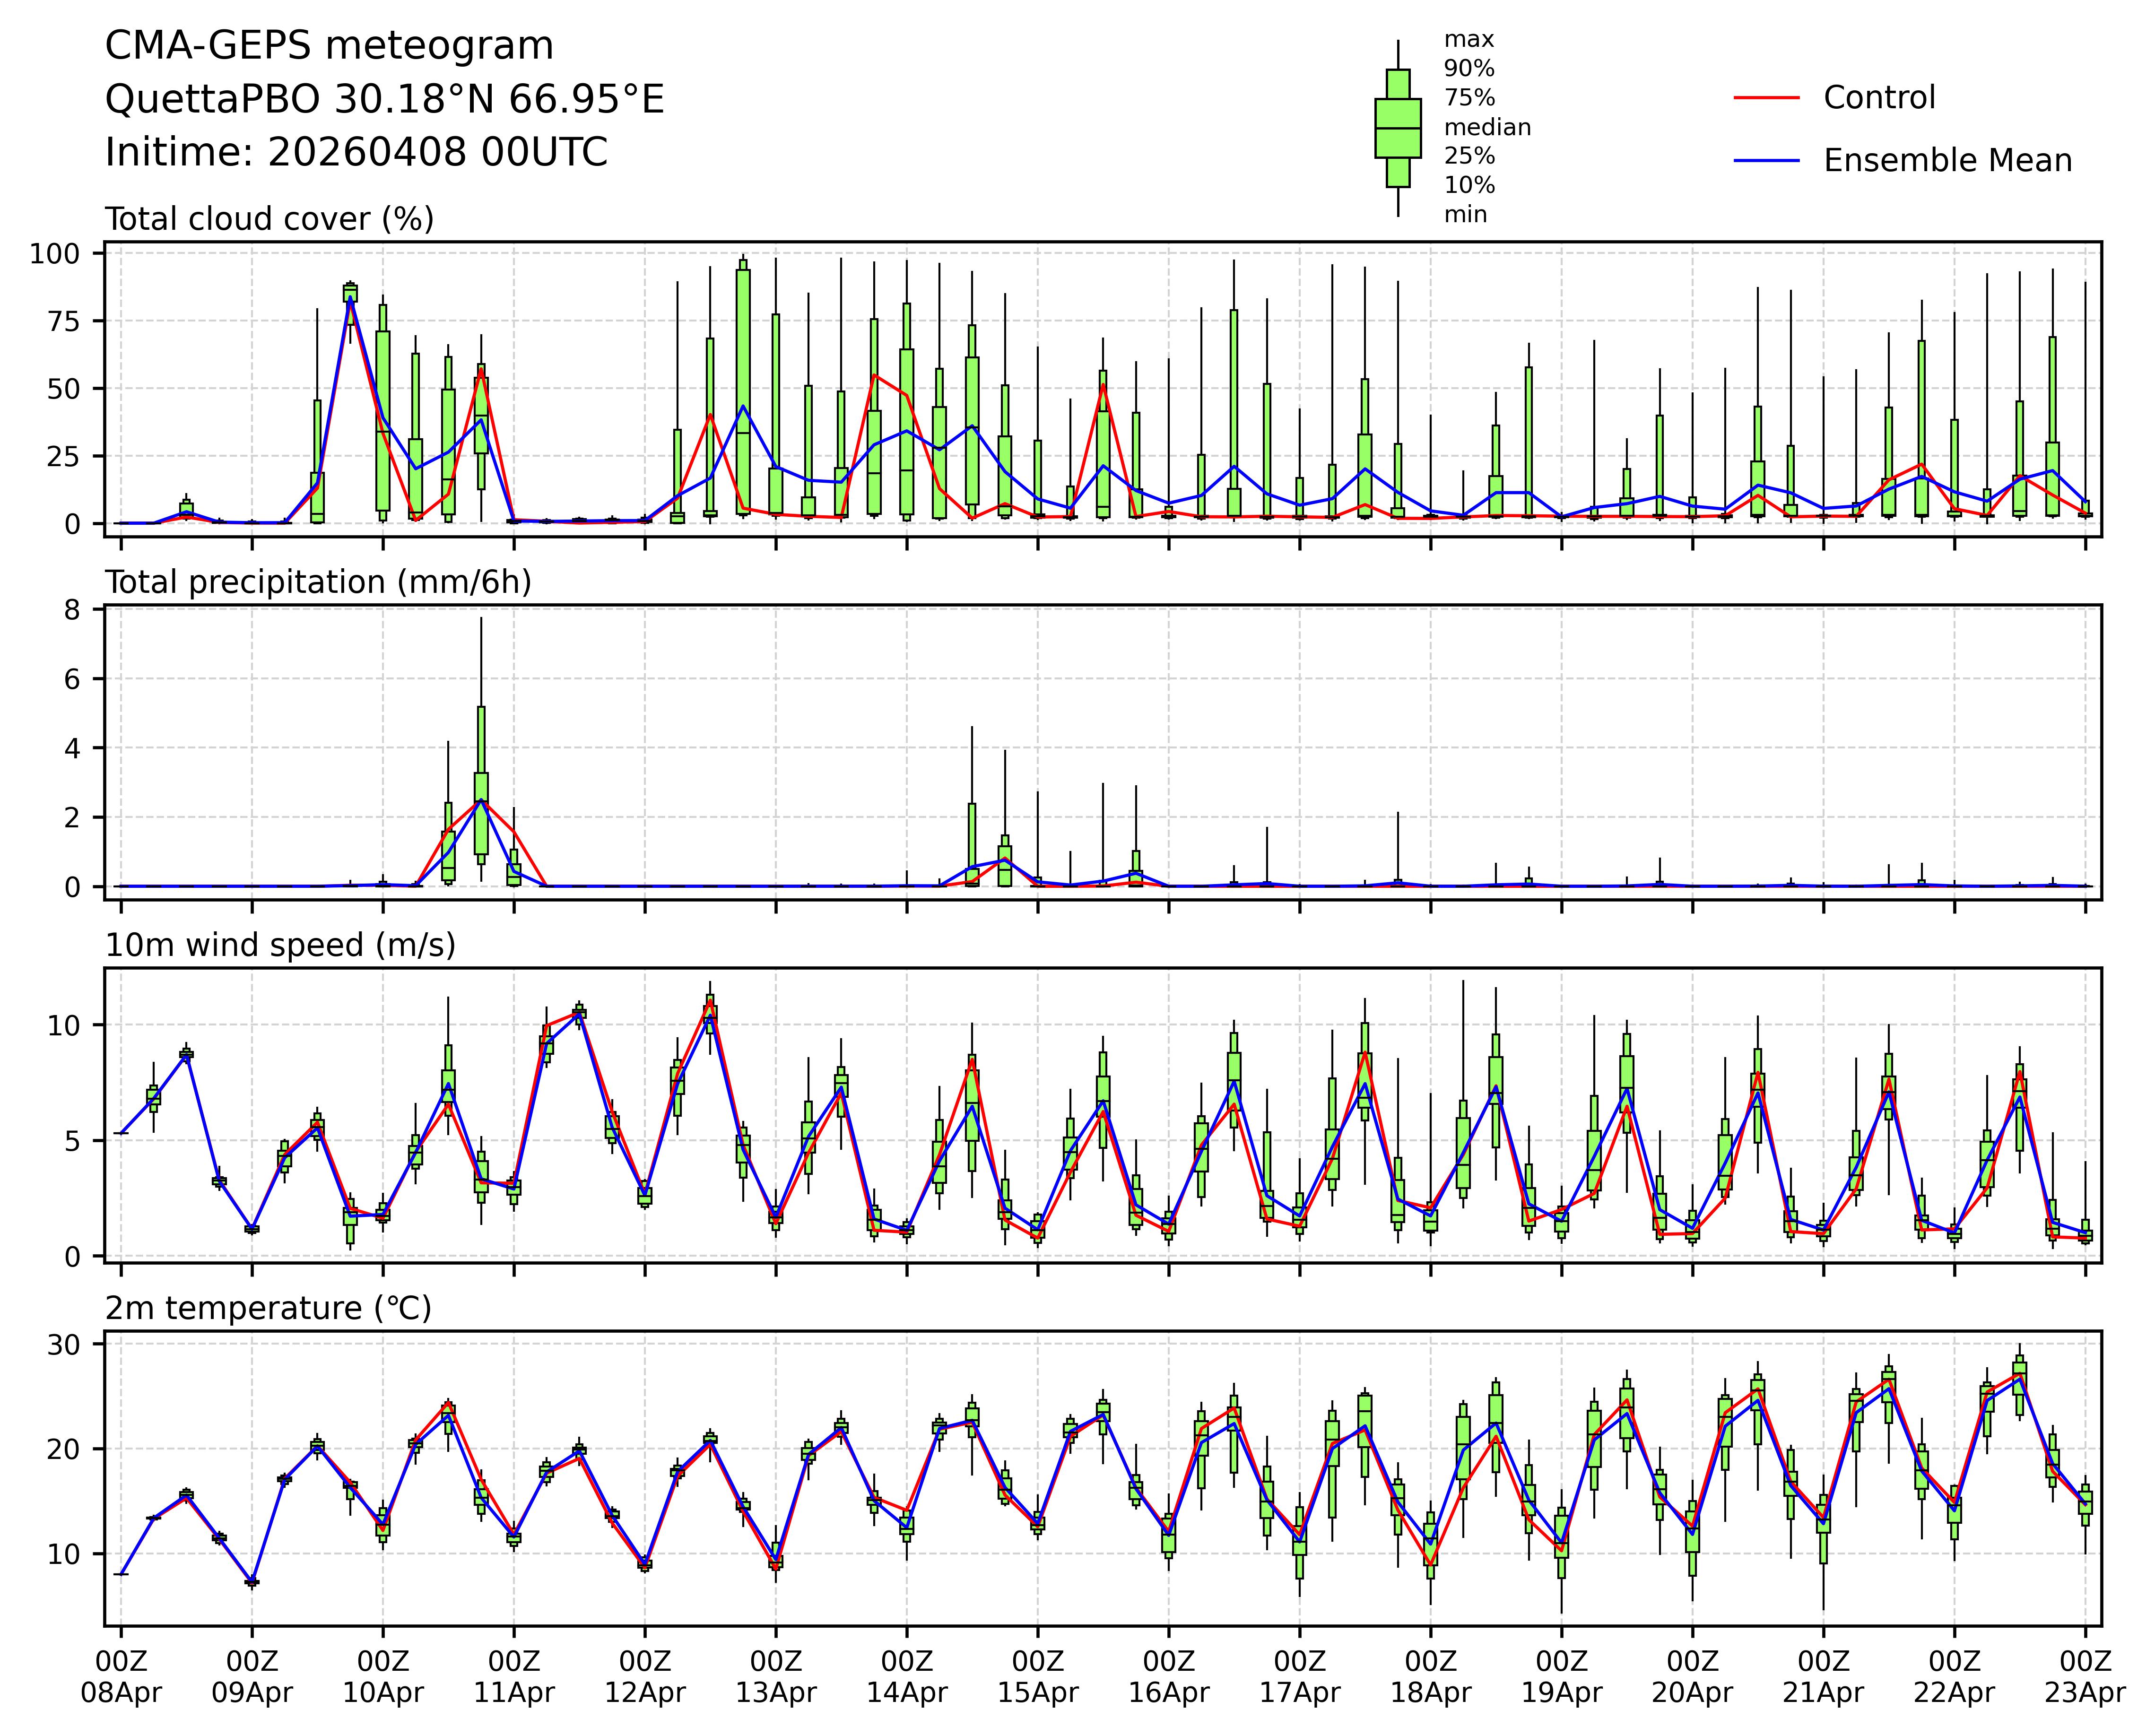Click the red Control legend line

coord(1766,98)
